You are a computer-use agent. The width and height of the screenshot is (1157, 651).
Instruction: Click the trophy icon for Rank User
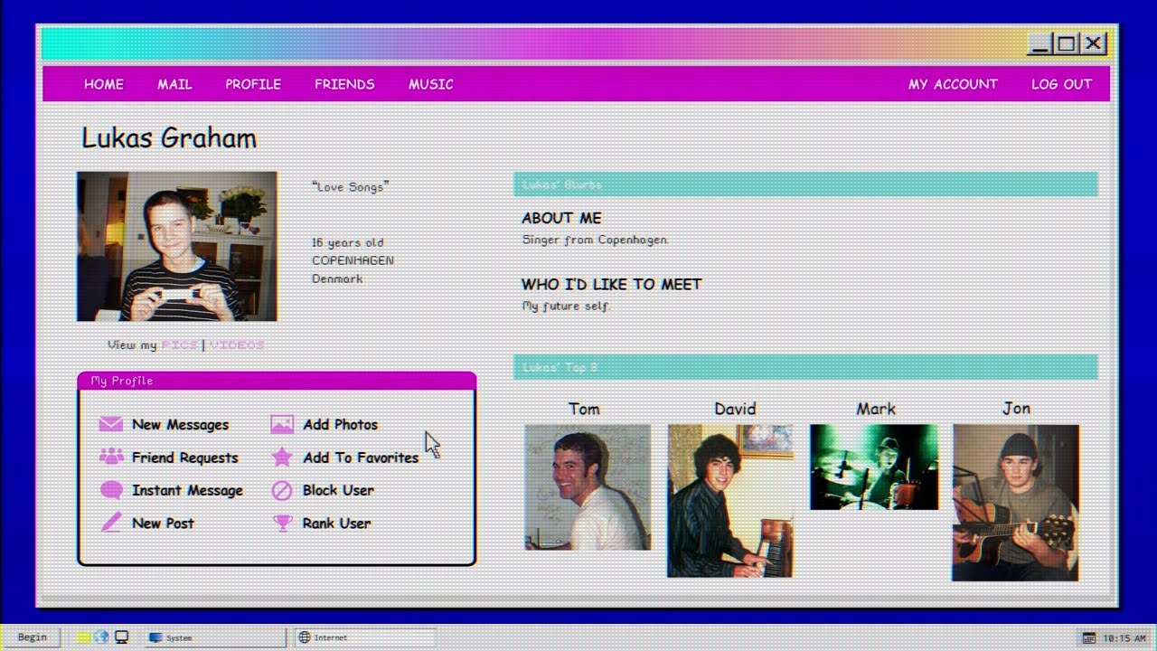(x=282, y=523)
